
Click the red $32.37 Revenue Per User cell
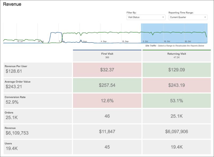pos(107,69)
